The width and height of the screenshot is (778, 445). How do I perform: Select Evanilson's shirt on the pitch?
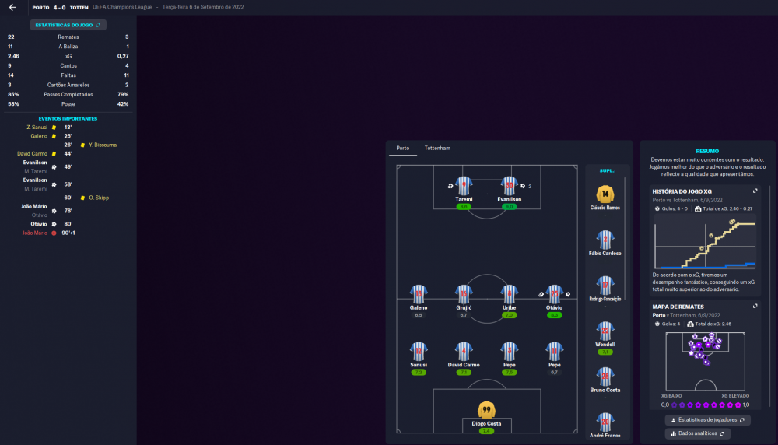509,186
